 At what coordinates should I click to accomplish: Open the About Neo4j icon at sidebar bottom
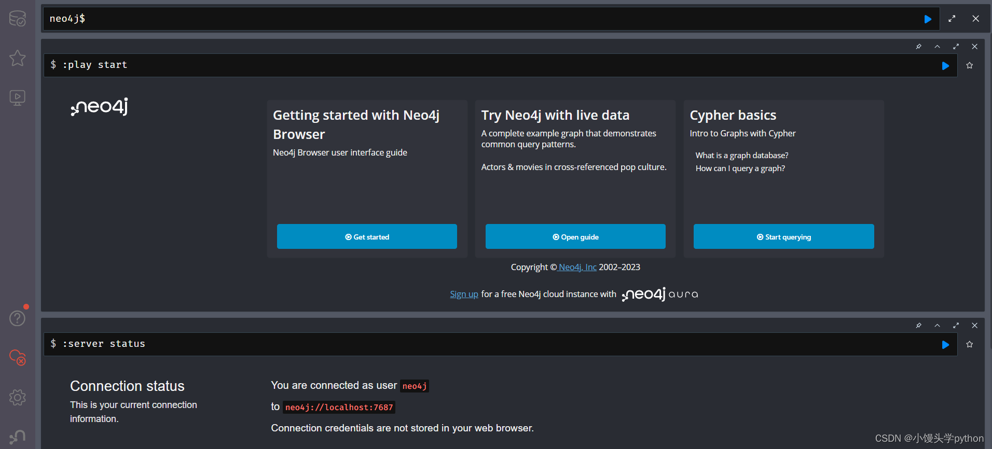pos(18,437)
